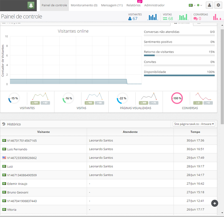Click the vertical page scrollbar thumb
The image size is (224, 217).
click(222, 77)
